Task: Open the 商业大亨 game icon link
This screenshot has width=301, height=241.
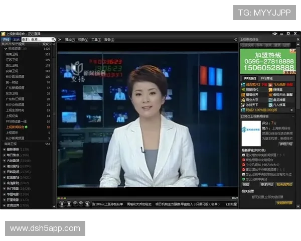Action: coord(243,100)
